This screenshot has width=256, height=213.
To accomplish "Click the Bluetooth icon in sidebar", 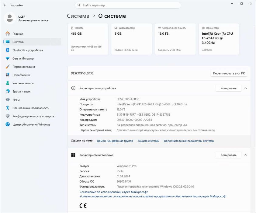I will 8,50.
